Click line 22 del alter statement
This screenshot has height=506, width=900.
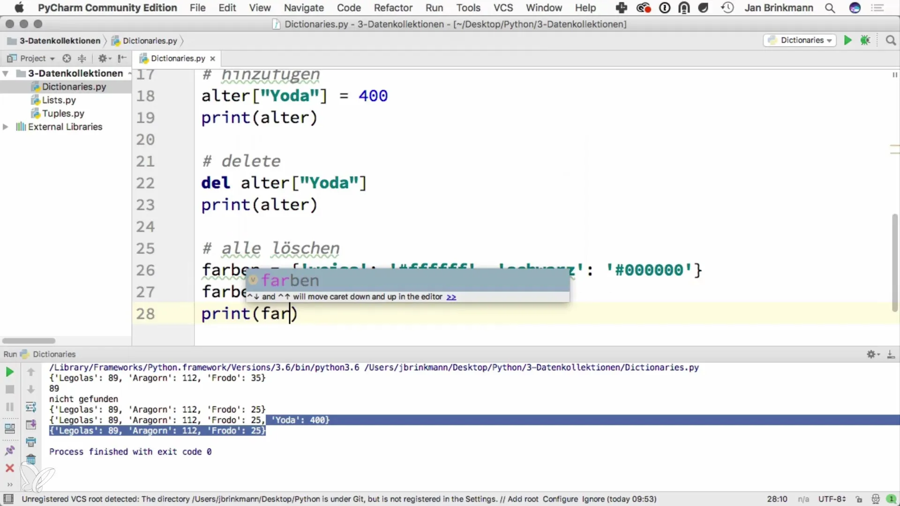pos(284,183)
